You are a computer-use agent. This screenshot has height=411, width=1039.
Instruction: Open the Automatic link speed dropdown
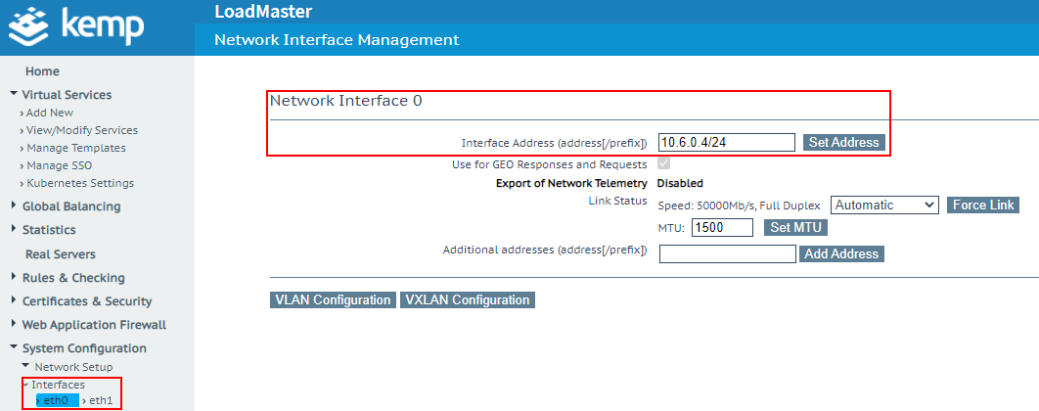tap(884, 205)
